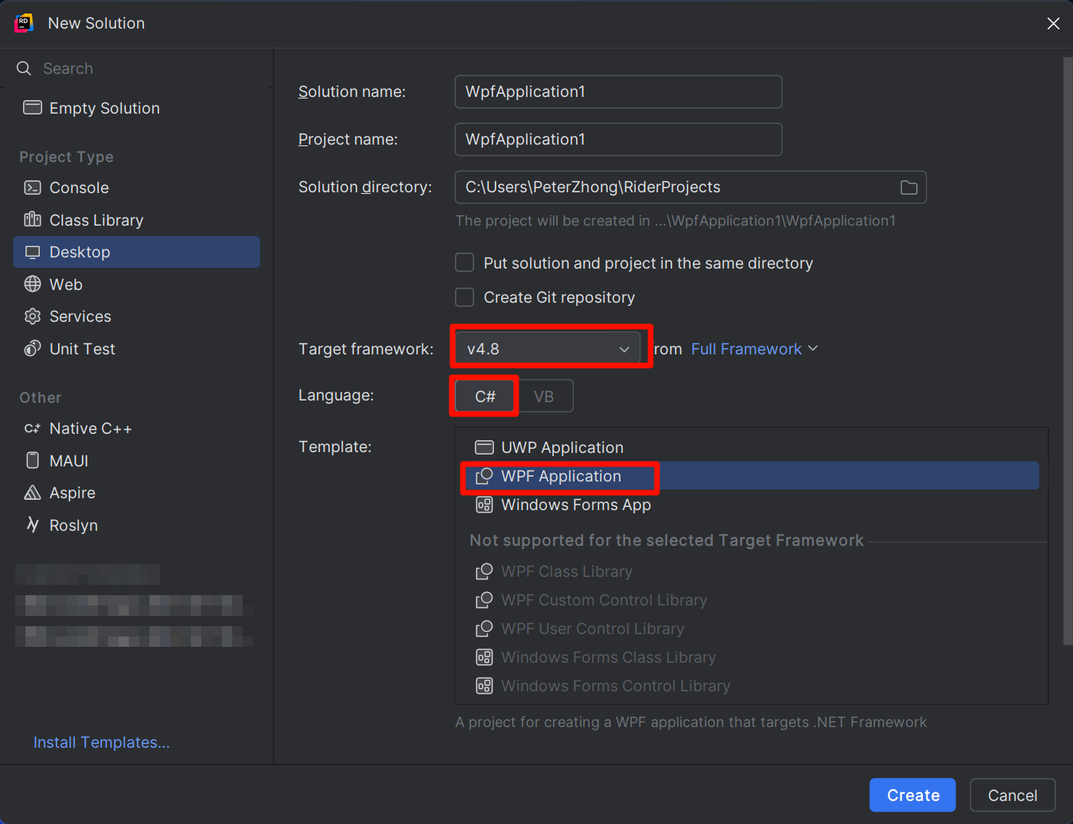The width and height of the screenshot is (1073, 824).
Task: Click the Desktop monitor icon
Action: [33, 252]
